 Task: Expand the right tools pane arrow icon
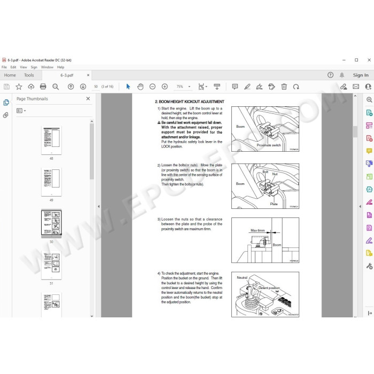(370, 313)
